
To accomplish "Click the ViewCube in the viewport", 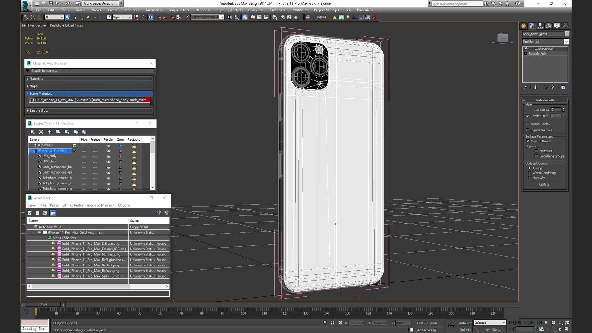I will (502, 38).
